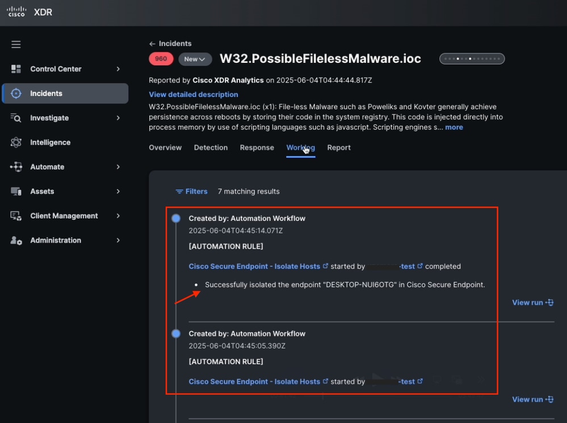Image resolution: width=567 pixels, height=423 pixels.
Task: Click the '-test' user link in first entry
Action: tap(407, 267)
